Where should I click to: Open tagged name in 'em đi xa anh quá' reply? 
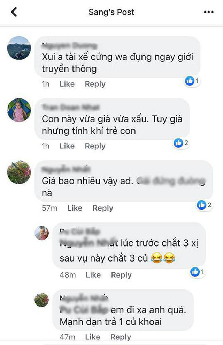pos(84,310)
